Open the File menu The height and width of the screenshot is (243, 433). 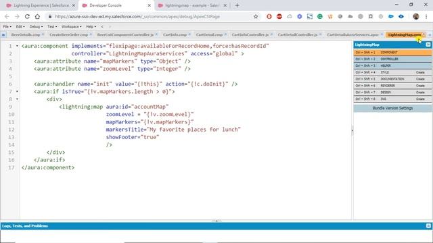coord(7,27)
